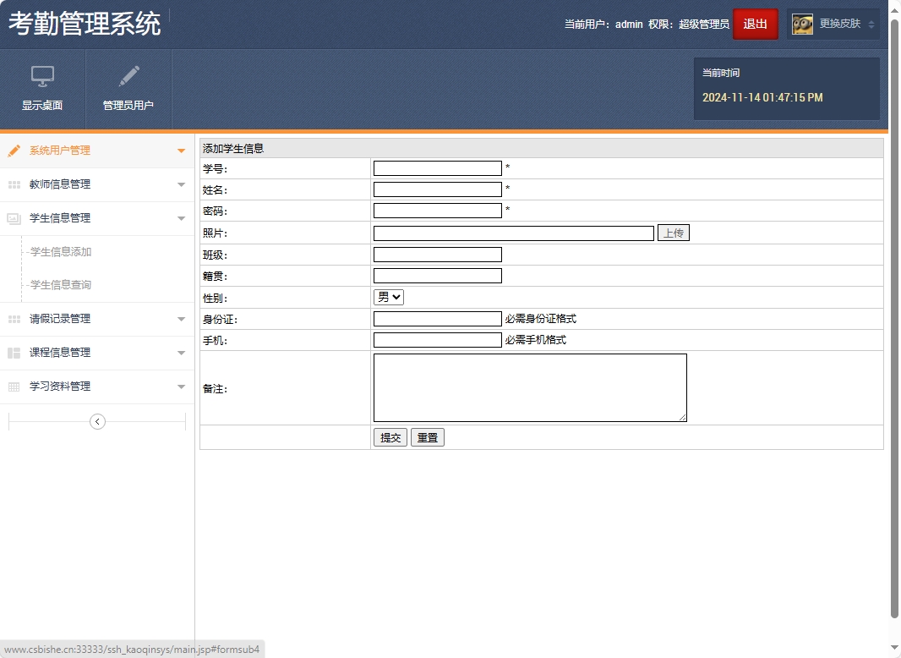Expand the 请假记录管理 menu arrow
This screenshot has width=901, height=658.
point(181,319)
